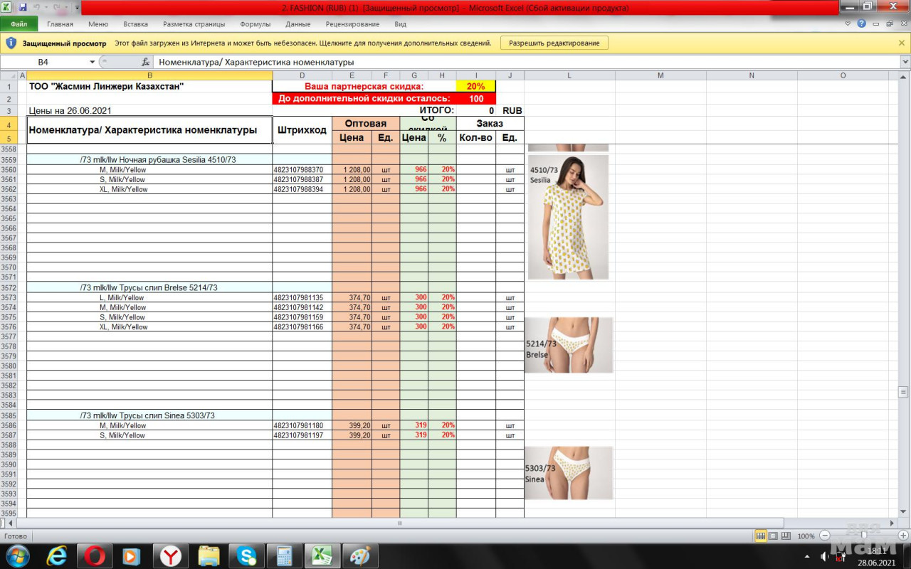Click the insert function fx icon
Viewport: 911px width, 569px height.
[x=146, y=62]
